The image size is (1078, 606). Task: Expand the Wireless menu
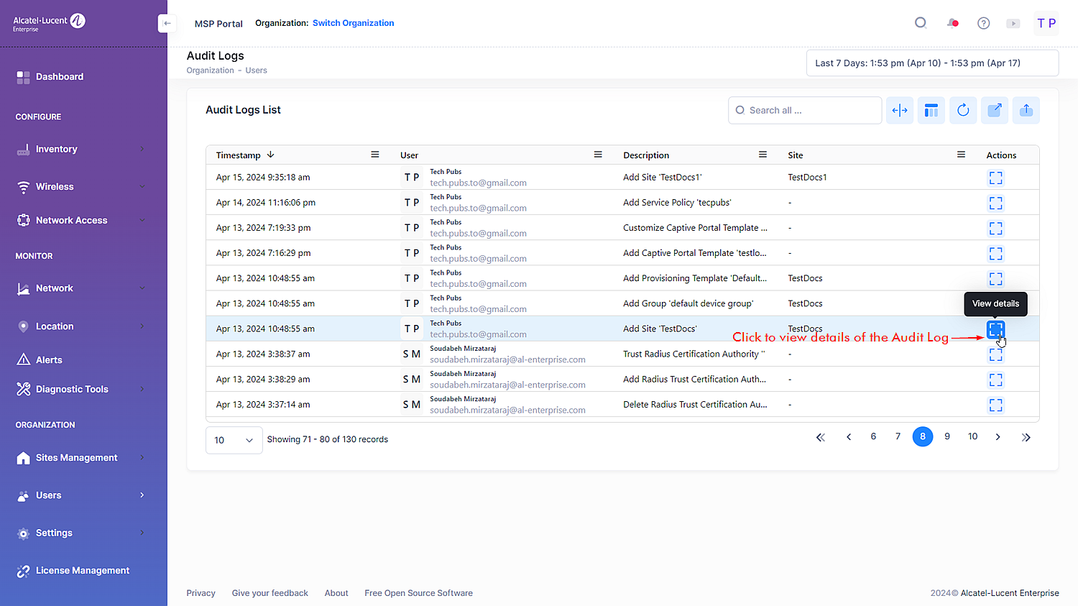tap(80, 187)
